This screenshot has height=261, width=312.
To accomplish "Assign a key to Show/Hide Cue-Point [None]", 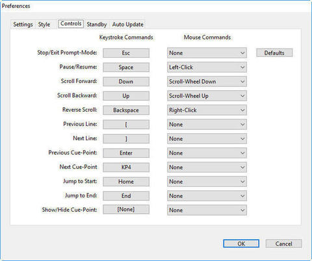I will (x=126, y=210).
